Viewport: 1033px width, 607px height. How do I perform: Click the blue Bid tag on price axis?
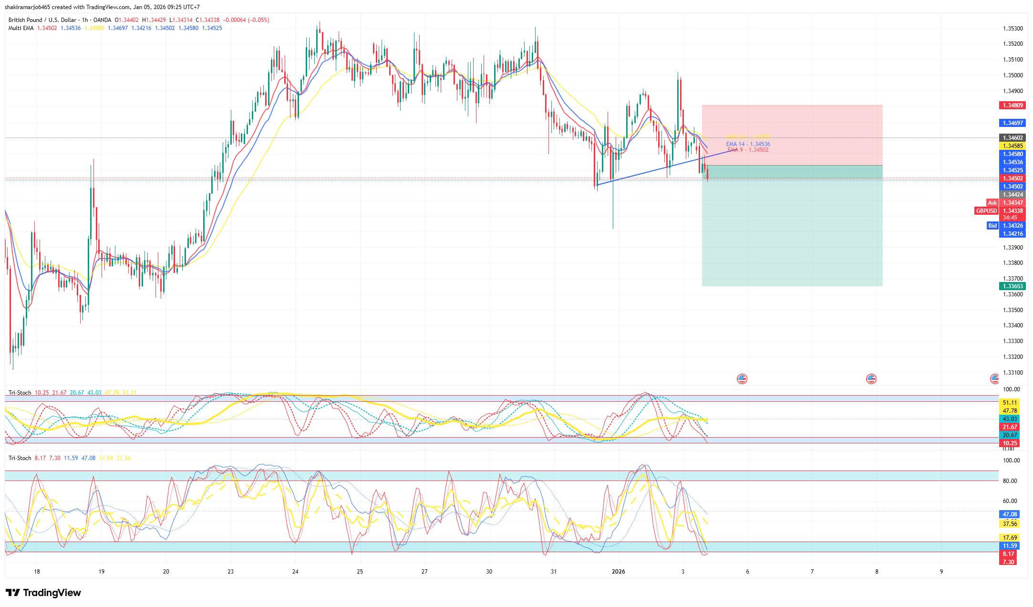(992, 226)
